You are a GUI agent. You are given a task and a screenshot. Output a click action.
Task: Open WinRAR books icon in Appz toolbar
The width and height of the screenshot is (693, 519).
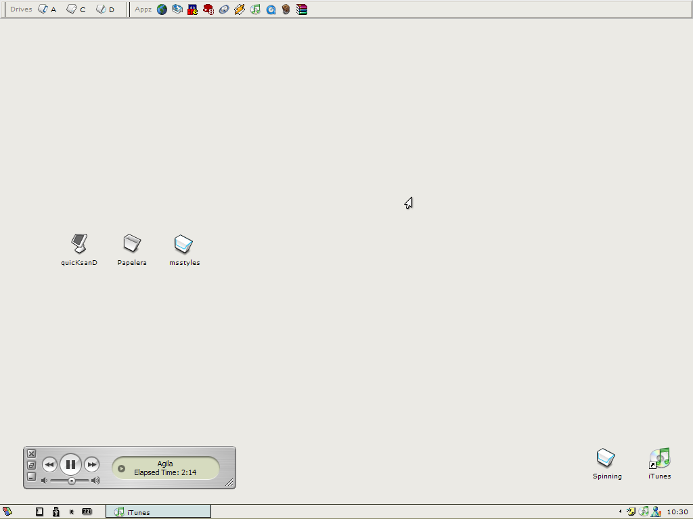click(x=302, y=9)
